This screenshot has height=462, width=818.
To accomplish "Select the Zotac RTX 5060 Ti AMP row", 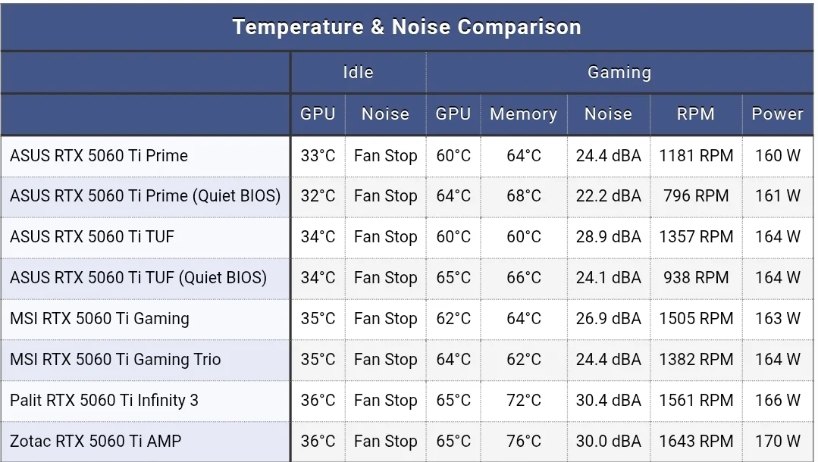I will 96,442.
